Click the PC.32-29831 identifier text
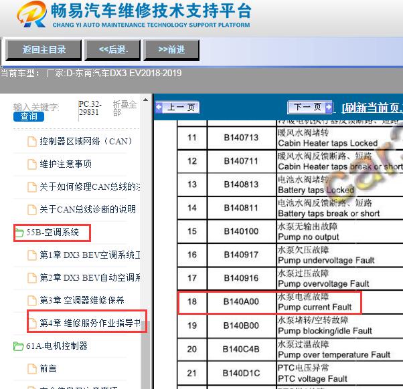Viewport: 403px width, 389px height. pos(90,108)
